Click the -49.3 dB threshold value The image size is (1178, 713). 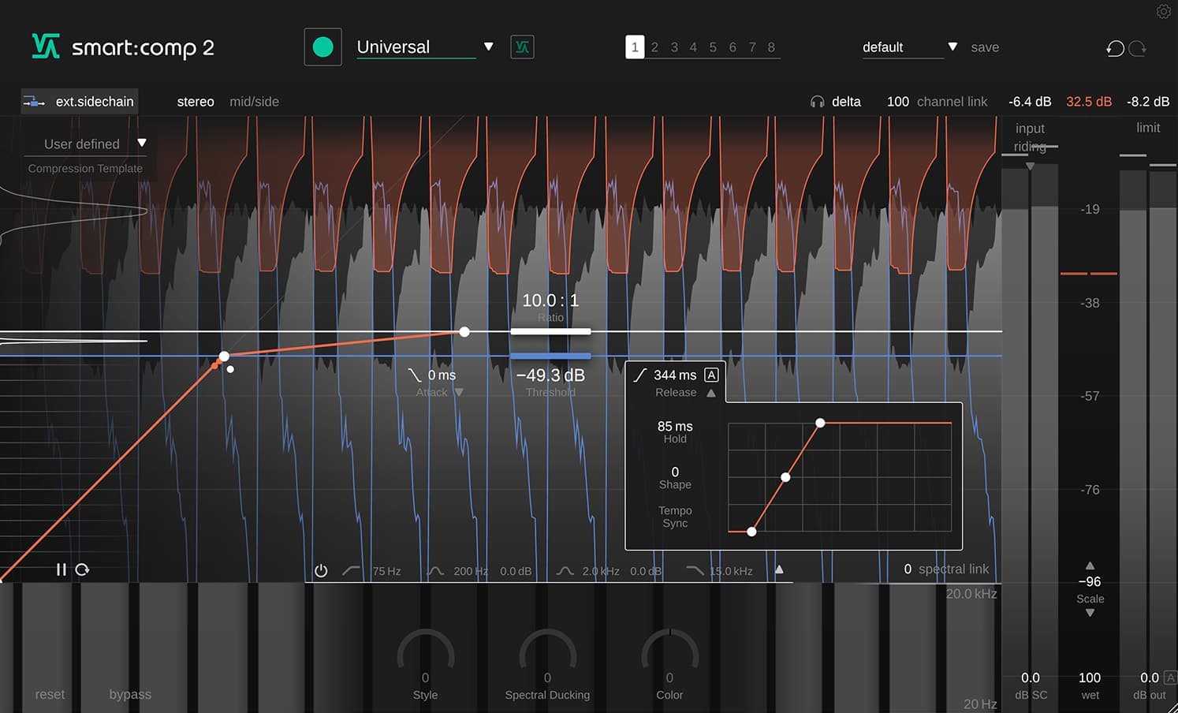[550, 375]
